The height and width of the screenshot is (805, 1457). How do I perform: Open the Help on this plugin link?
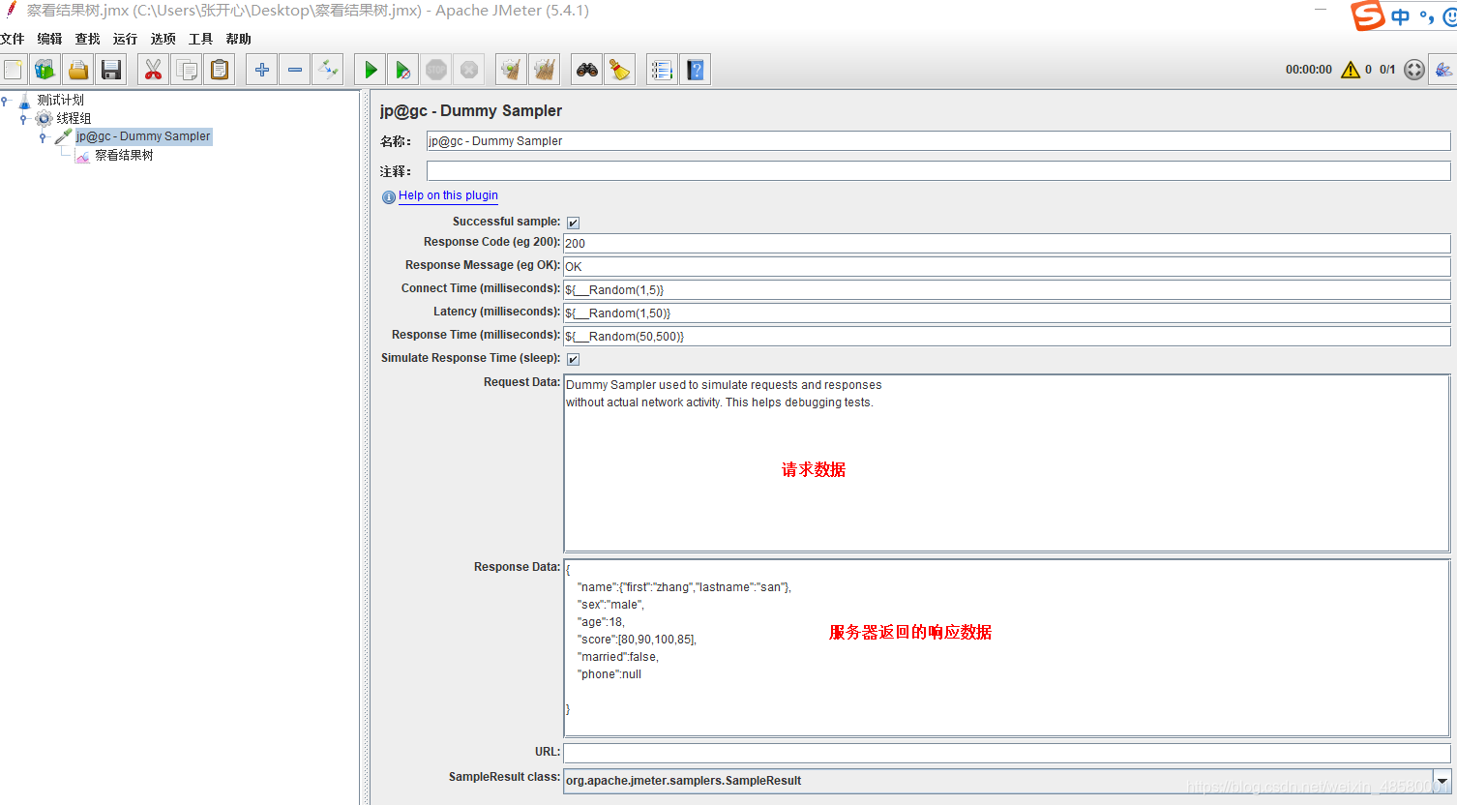click(x=448, y=195)
